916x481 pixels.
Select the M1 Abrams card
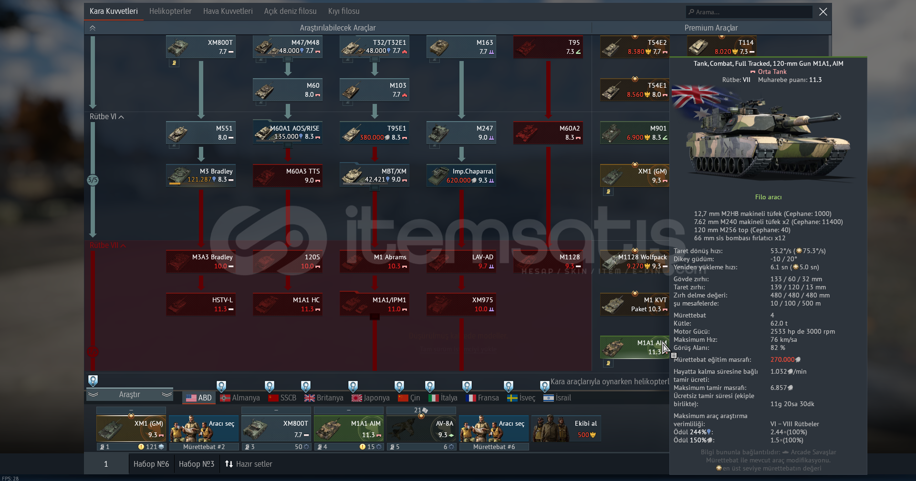(375, 261)
